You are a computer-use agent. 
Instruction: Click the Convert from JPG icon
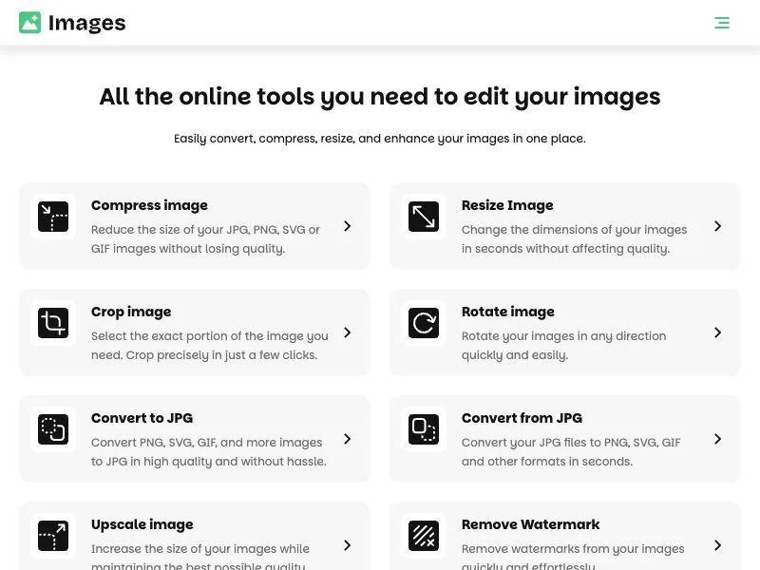[424, 429]
